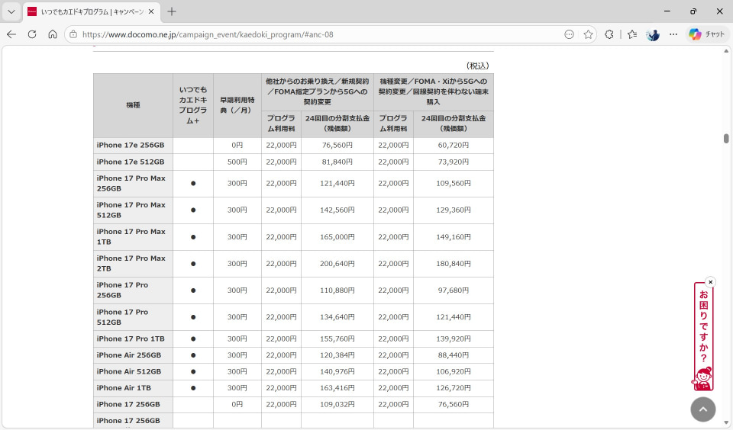Screen dimensions: 733x430
Task: Click the 120,384円 value for iPhone Air 256GB
Action: 337,355
